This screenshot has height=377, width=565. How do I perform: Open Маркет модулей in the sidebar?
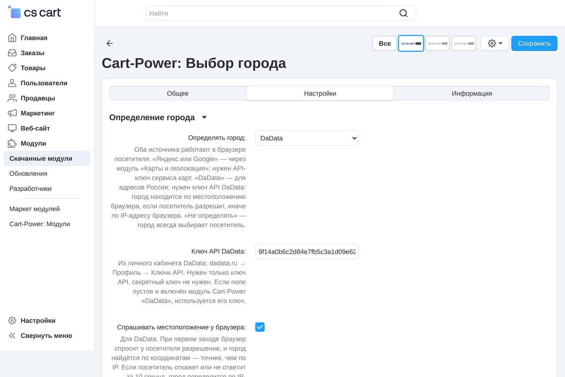[x=35, y=209]
